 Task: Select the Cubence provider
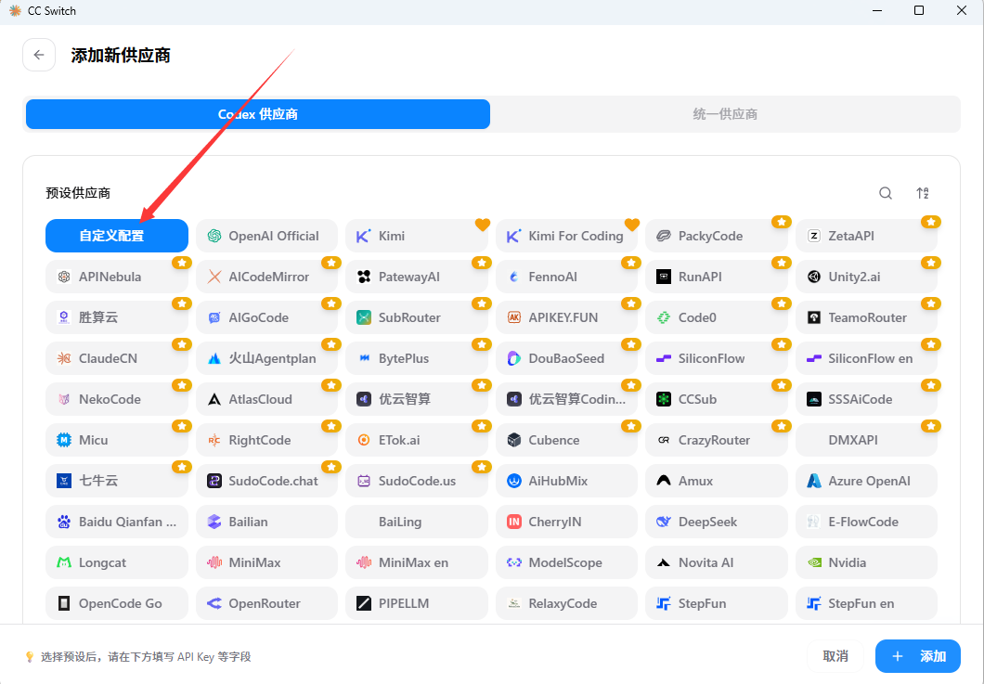pos(566,440)
